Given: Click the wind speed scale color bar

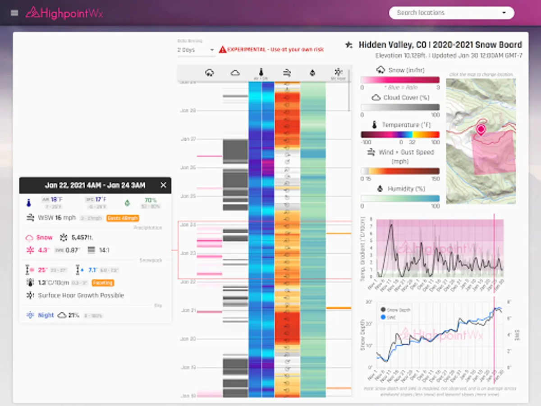Looking at the screenshot, I should (400, 171).
